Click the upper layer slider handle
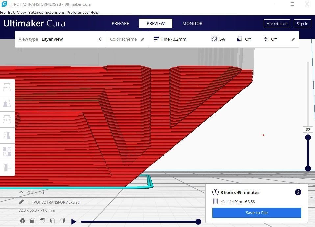The width and height of the screenshot is (315, 227). coord(308,137)
